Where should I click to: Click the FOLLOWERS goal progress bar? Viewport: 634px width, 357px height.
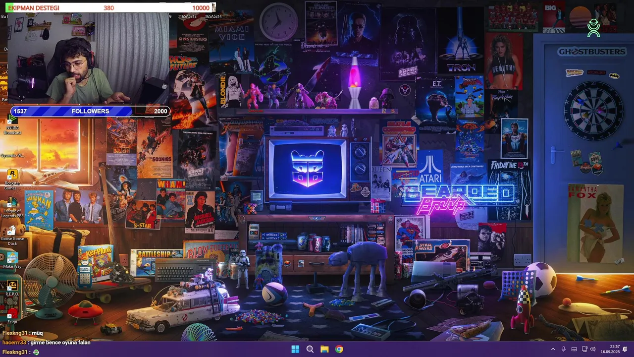pyautogui.click(x=90, y=111)
